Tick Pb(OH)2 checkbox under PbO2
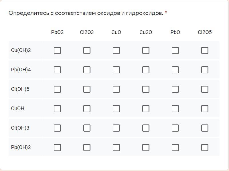229x171 pixels. click(57, 148)
